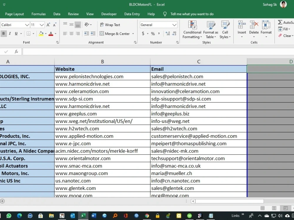The width and height of the screenshot is (294, 220).
Task: Click Insert Function fx icon
Action: point(16,51)
